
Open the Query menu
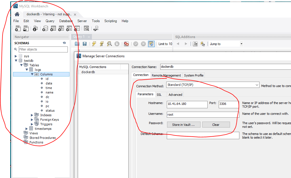click(50, 21)
